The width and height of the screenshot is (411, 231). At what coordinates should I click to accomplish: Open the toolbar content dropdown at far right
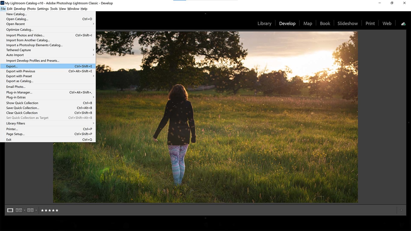point(401,210)
